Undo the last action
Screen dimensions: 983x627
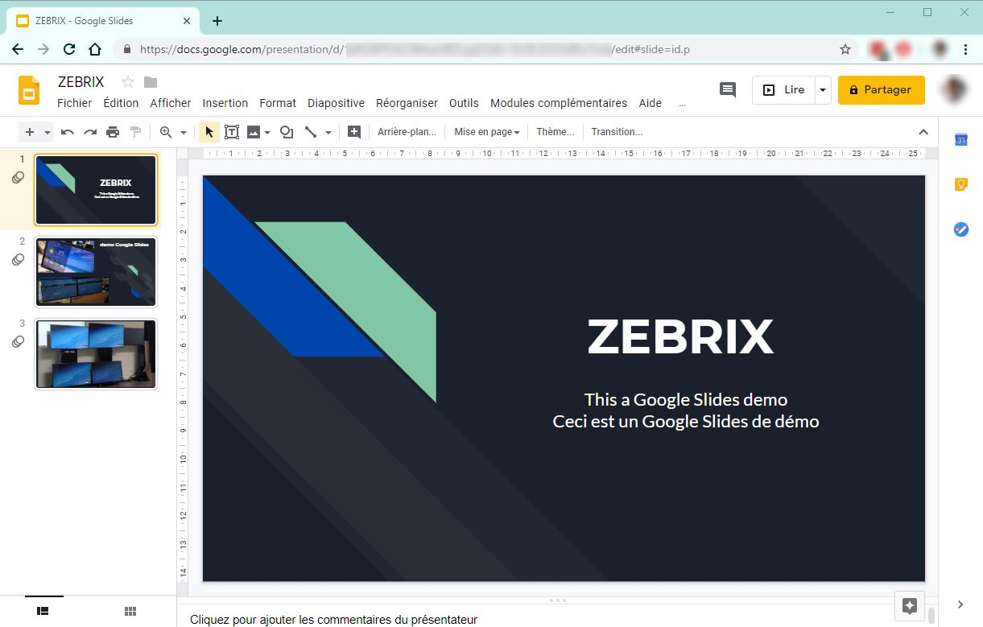click(x=68, y=132)
